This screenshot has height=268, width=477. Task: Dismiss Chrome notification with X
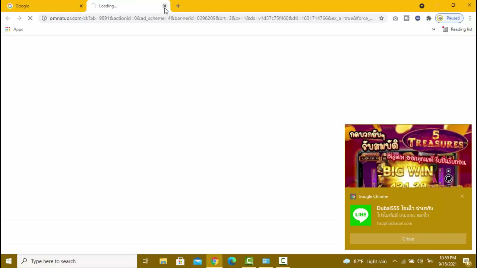(462, 196)
